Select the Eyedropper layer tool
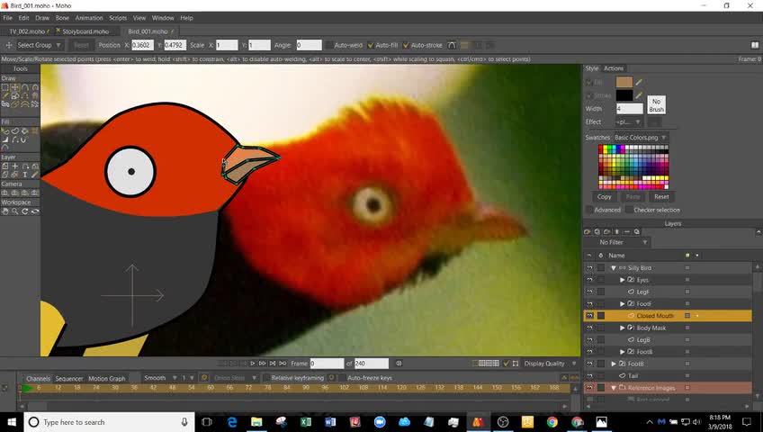763x432 pixels. click(x=35, y=175)
